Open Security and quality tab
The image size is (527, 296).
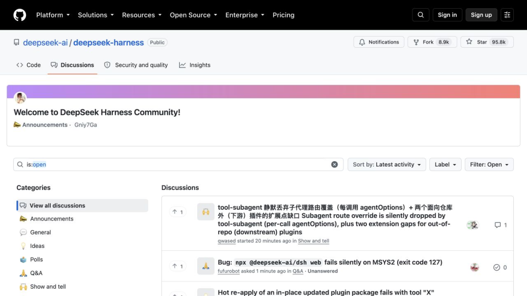[x=136, y=65]
